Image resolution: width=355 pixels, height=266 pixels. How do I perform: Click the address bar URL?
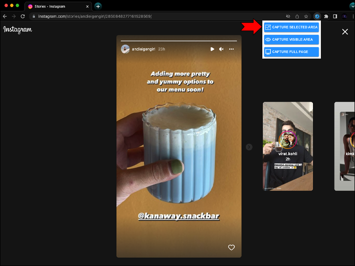(95, 16)
